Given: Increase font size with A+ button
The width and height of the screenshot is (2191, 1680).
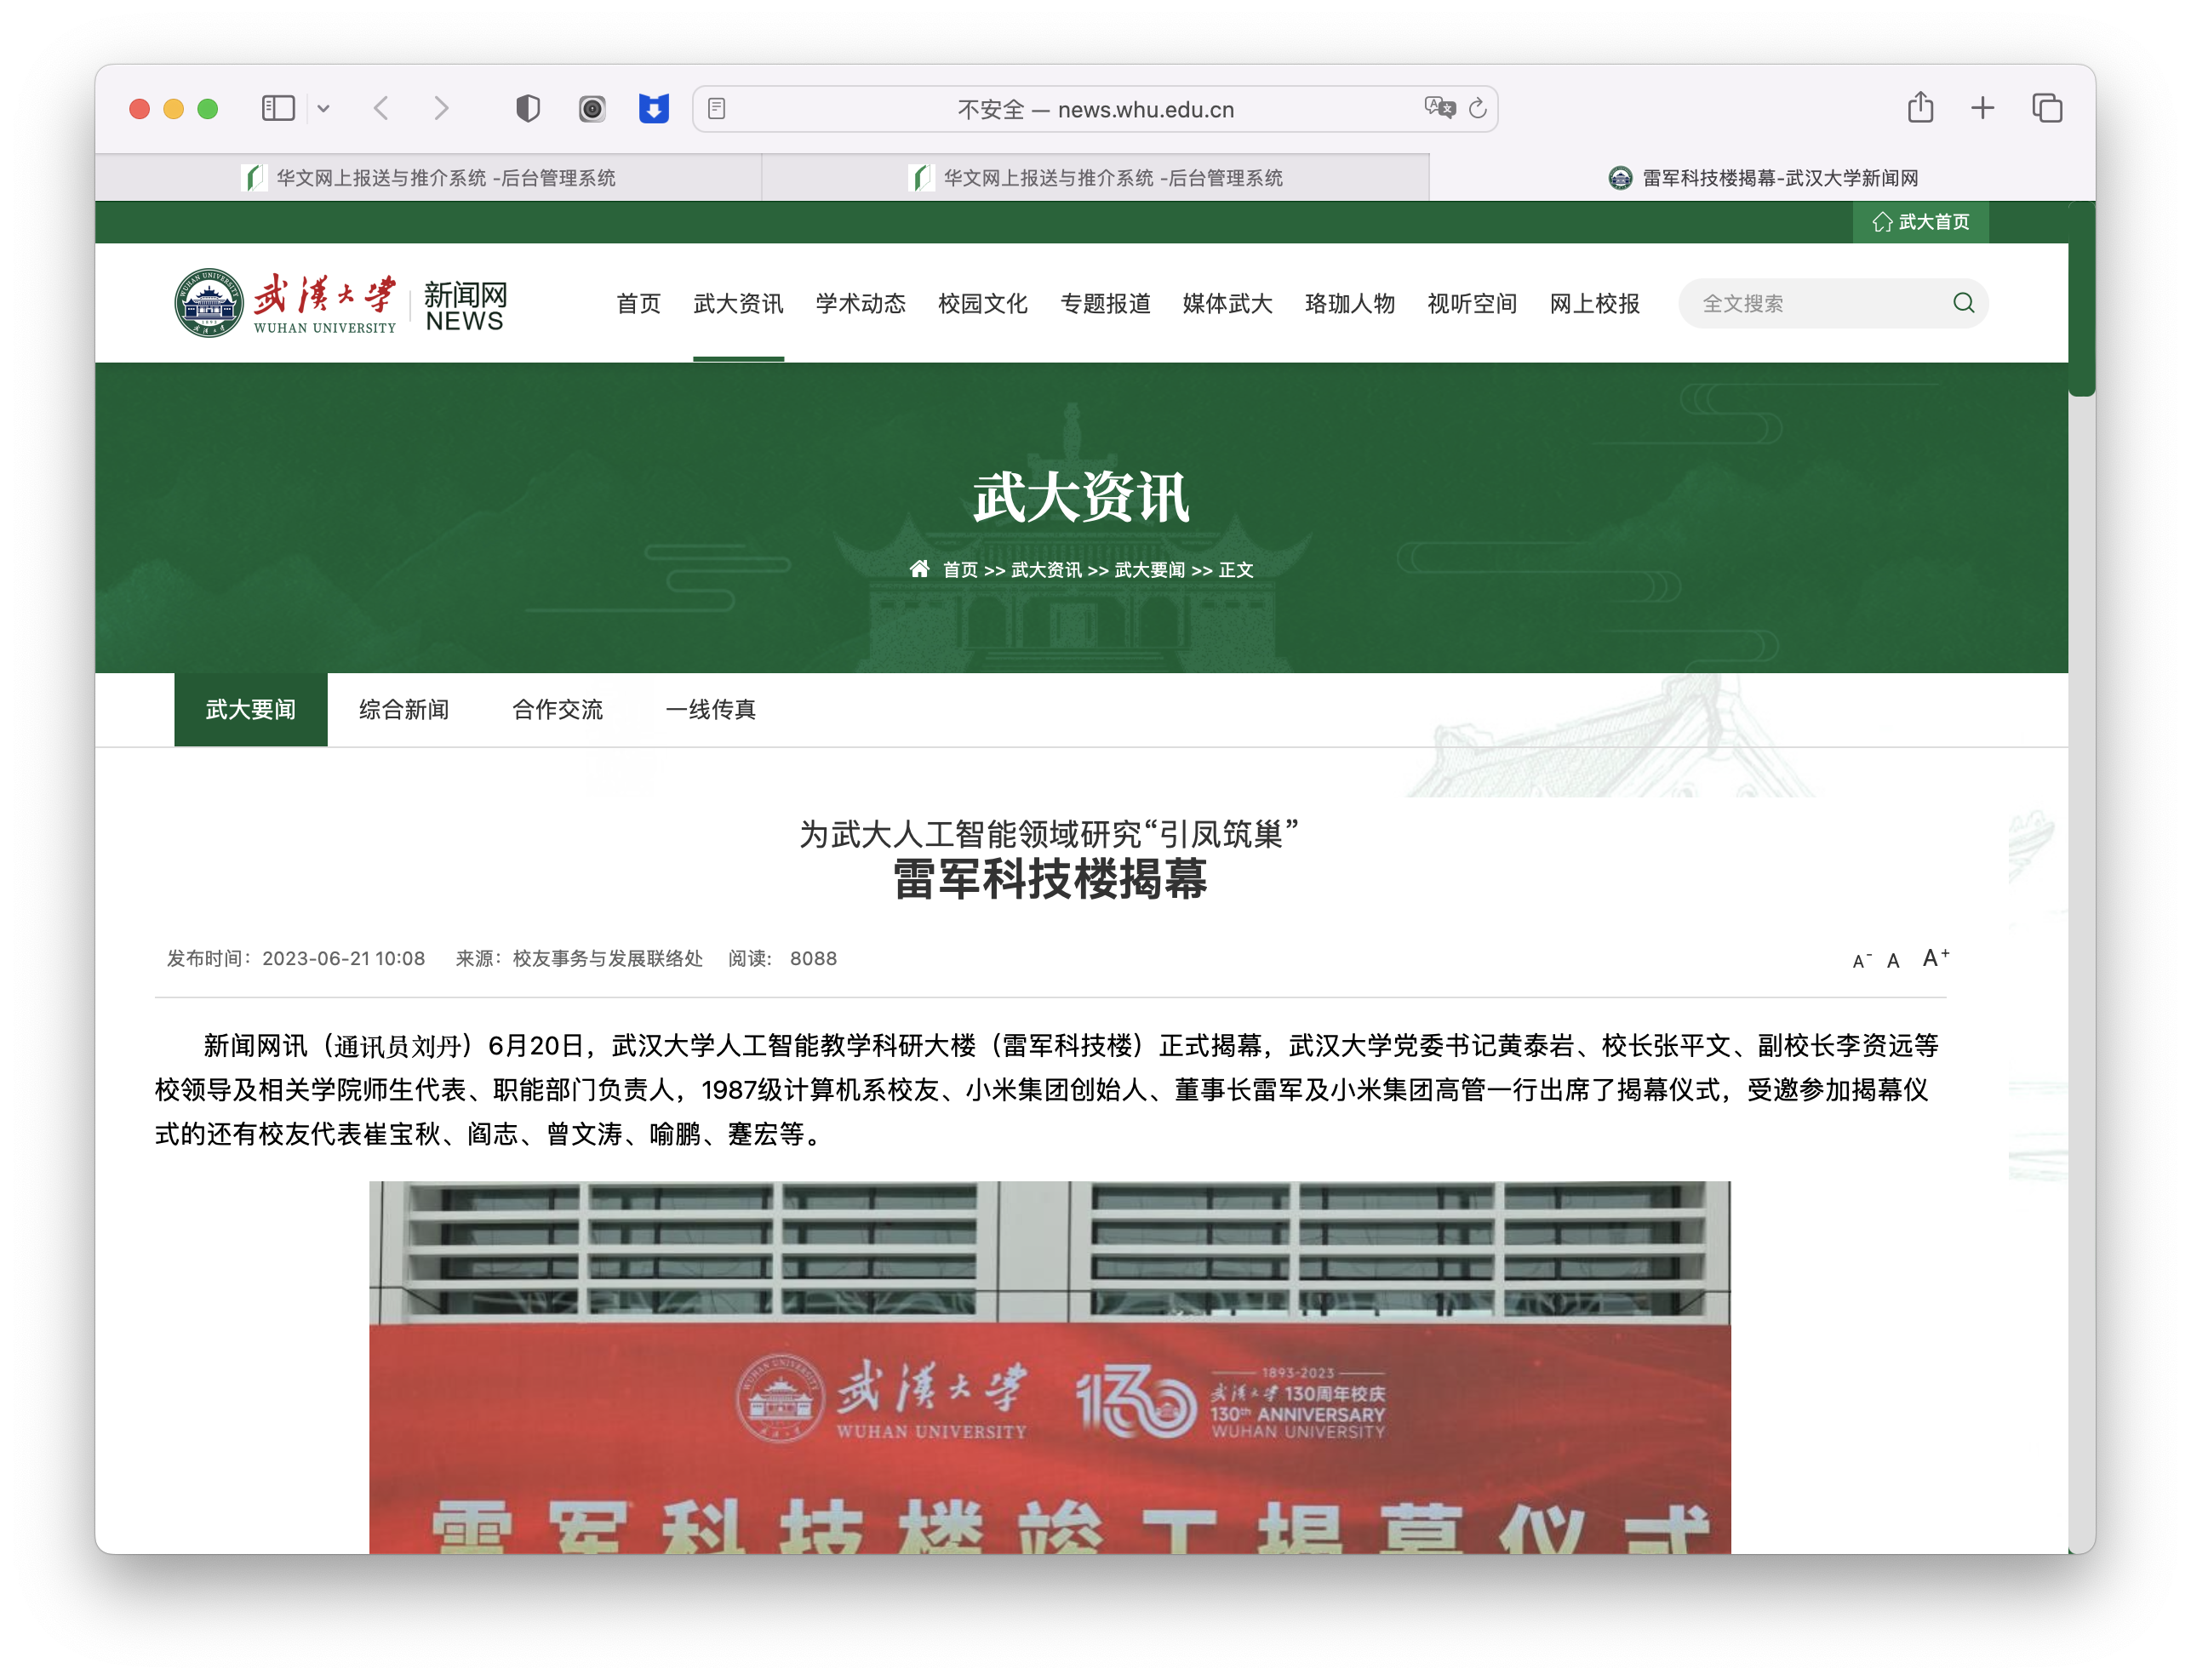Looking at the screenshot, I should point(1935,958).
